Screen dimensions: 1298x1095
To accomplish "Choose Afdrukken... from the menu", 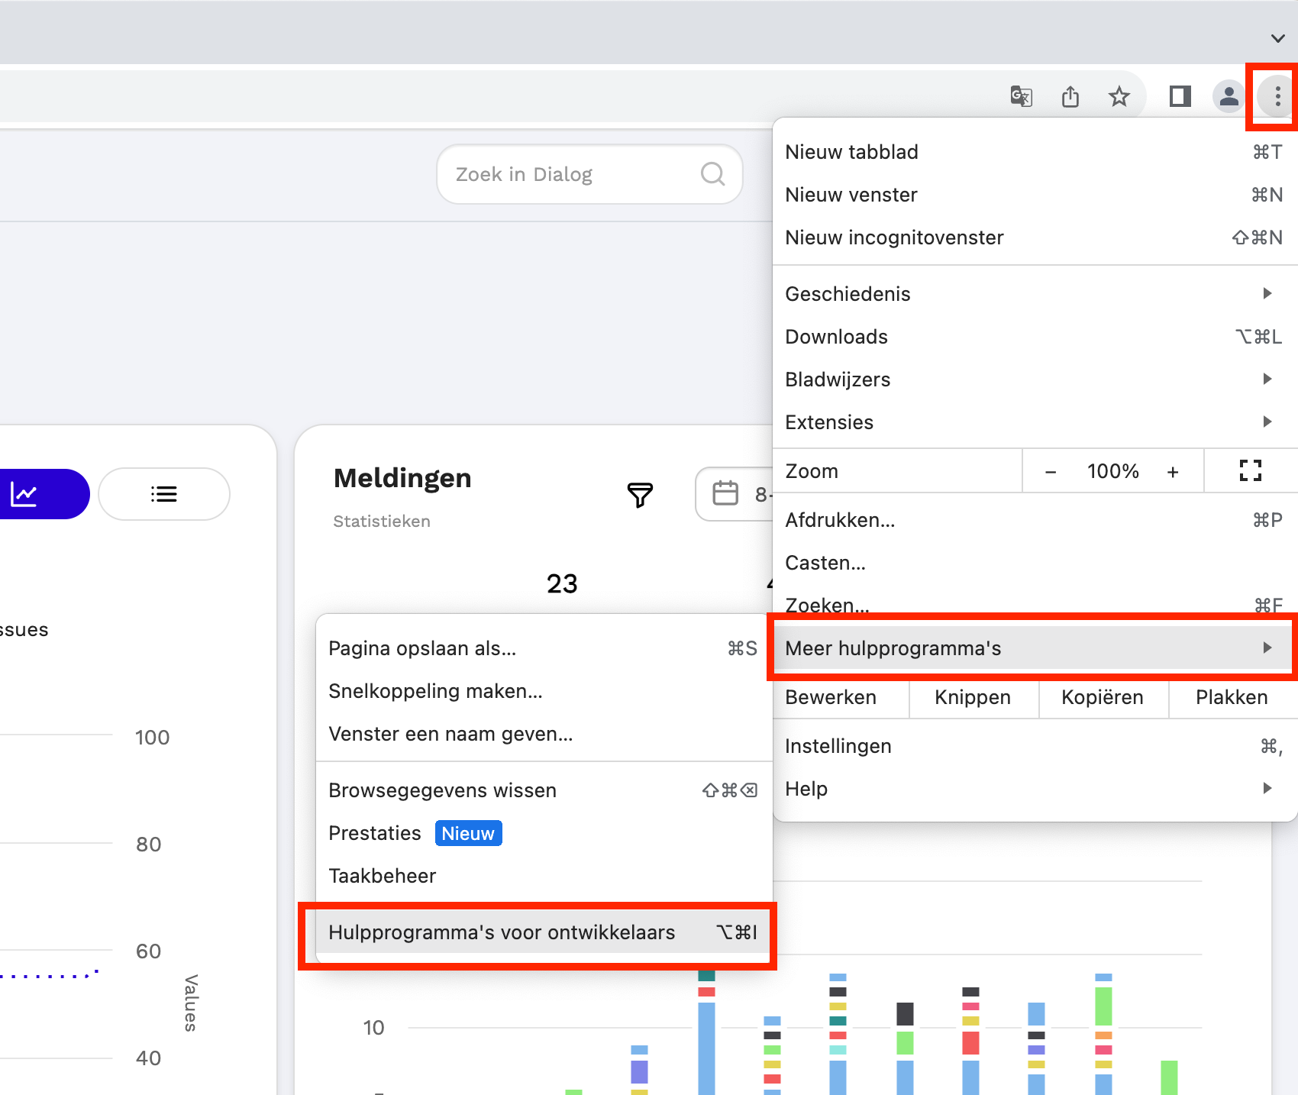I will (x=1035, y=520).
